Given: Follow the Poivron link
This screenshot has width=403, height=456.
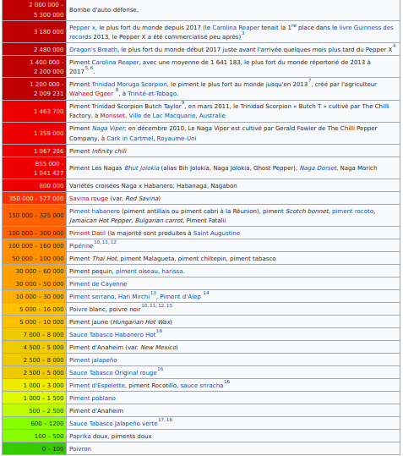Looking at the screenshot, I should pyautogui.click(x=80, y=449).
